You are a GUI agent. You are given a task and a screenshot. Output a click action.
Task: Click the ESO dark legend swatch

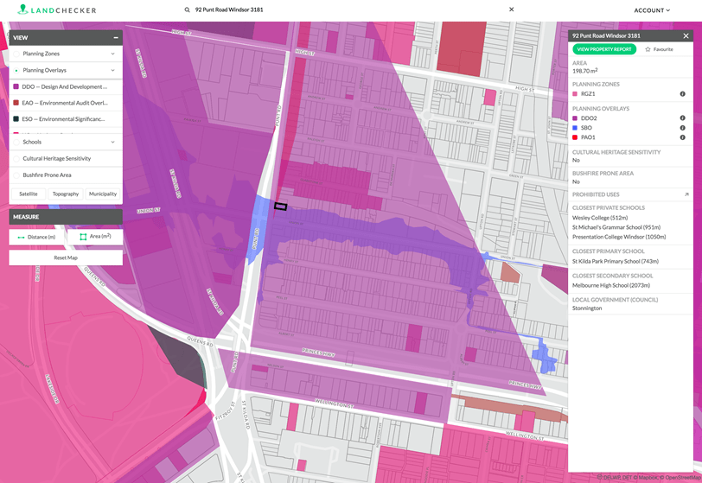pyautogui.click(x=16, y=119)
